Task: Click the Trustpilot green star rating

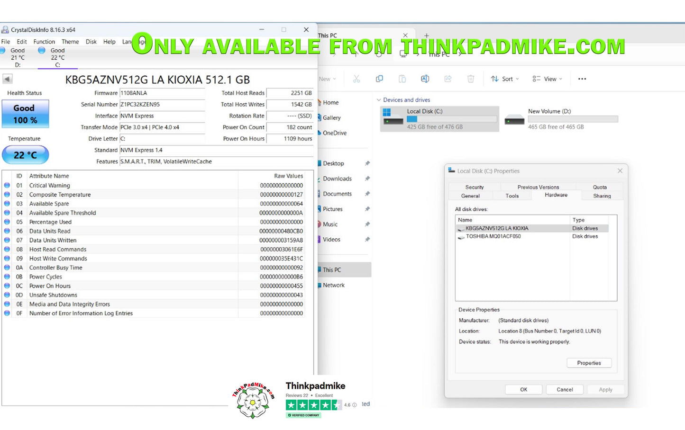Action: coord(313,405)
